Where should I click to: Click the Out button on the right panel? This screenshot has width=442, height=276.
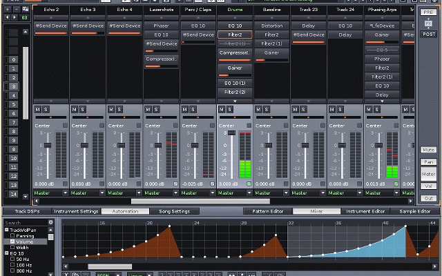(428, 198)
